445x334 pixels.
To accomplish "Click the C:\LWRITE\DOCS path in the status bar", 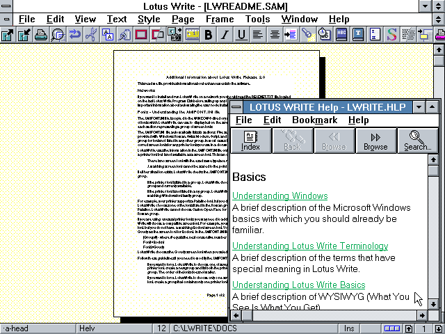I will 254,328.
